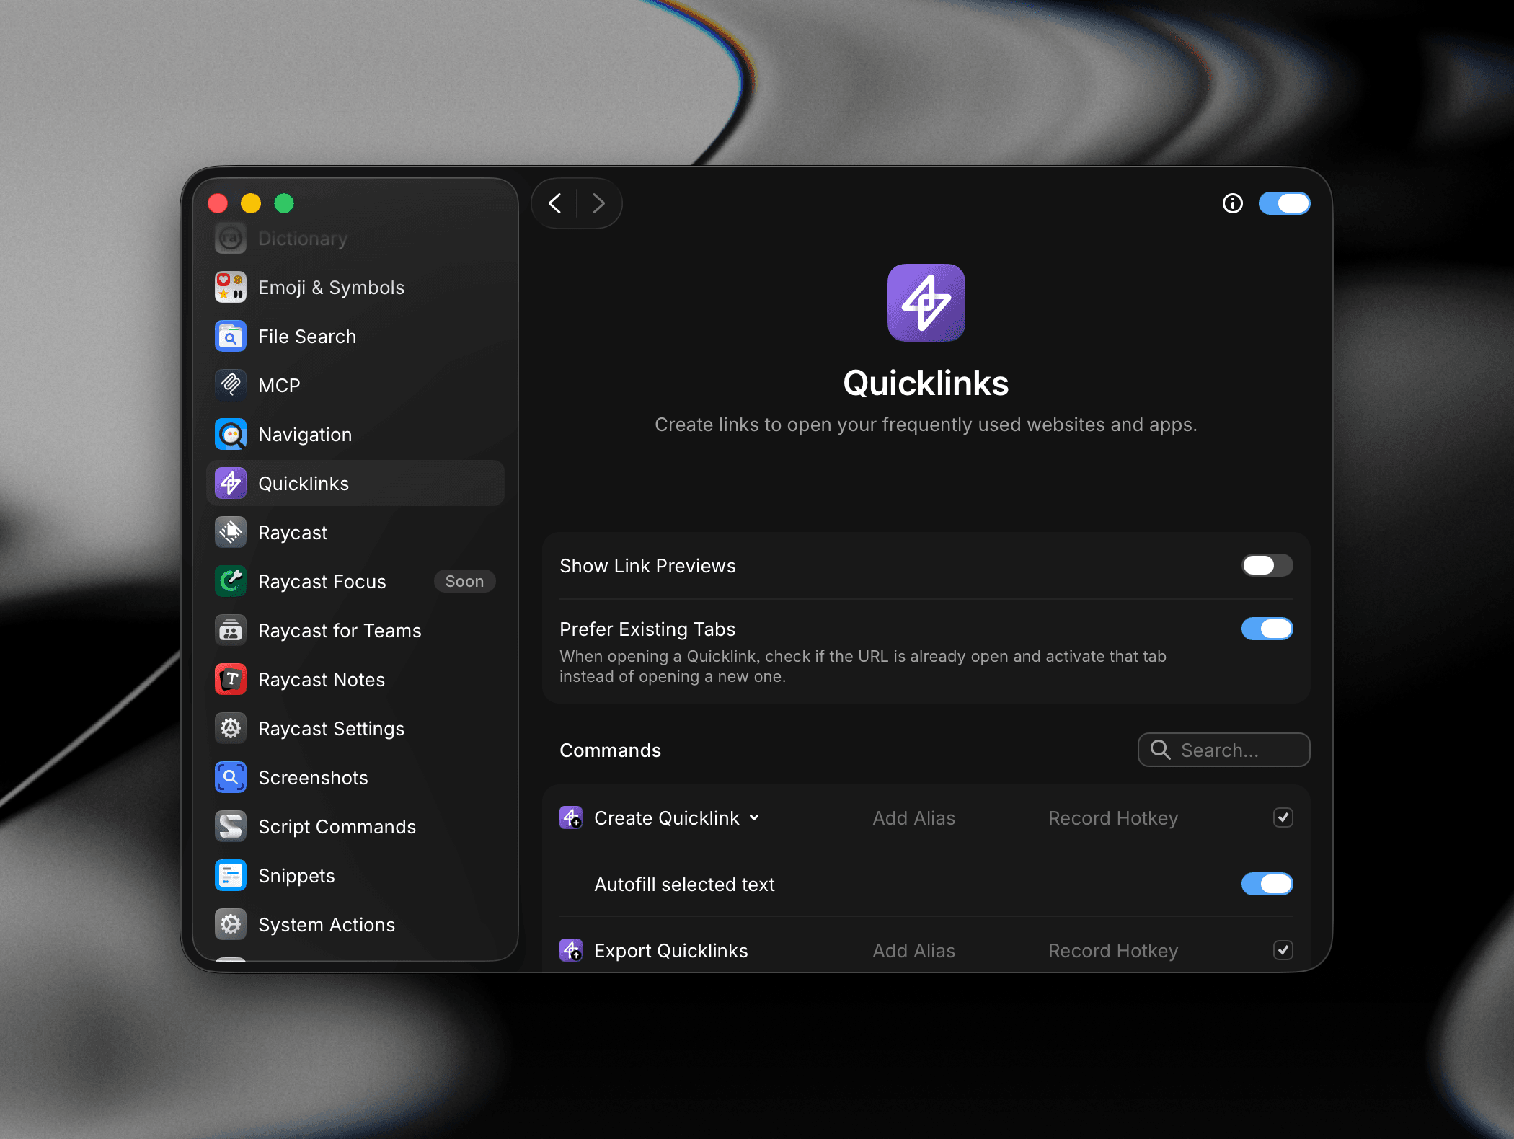Select Emoji & Symbols in the sidebar
The height and width of the screenshot is (1139, 1514).
[355, 288]
